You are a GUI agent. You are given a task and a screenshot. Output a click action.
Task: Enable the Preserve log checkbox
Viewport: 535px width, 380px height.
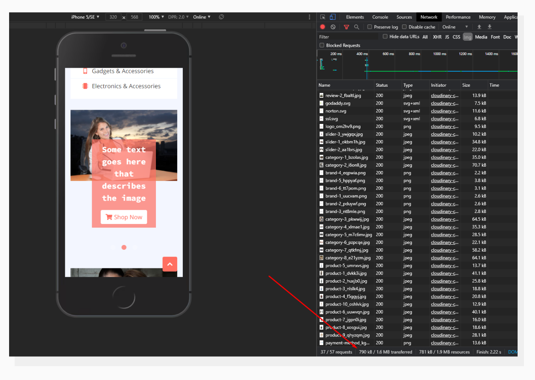coord(370,27)
